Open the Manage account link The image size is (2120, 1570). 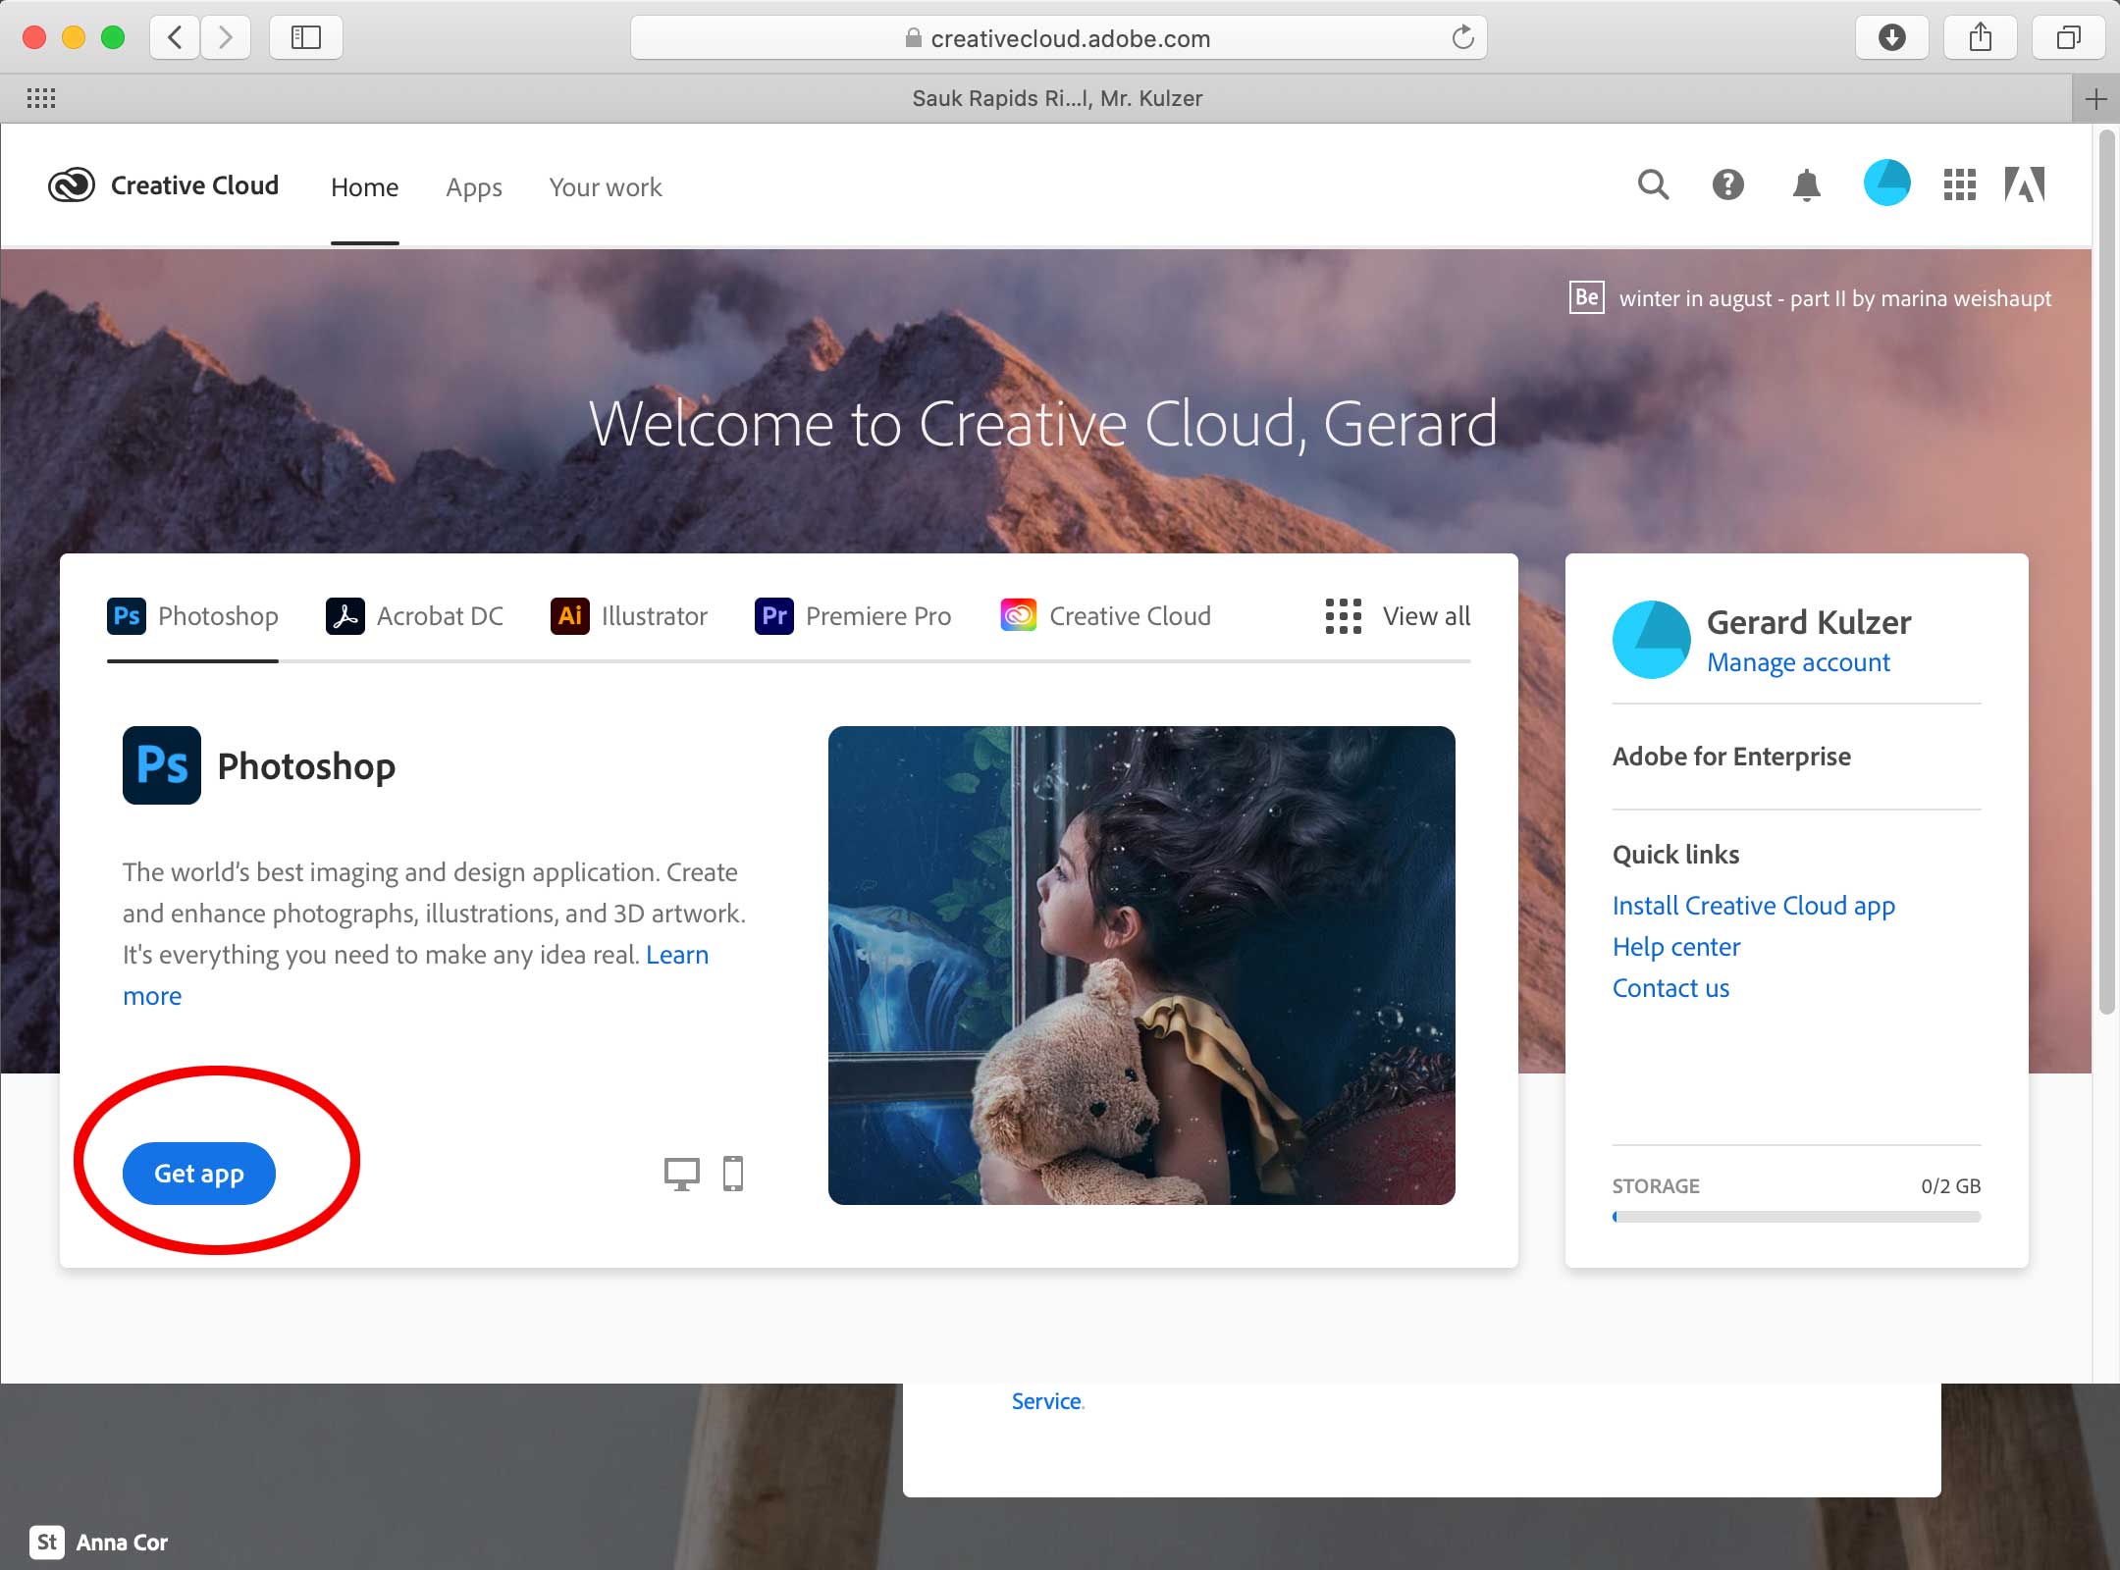(1798, 662)
